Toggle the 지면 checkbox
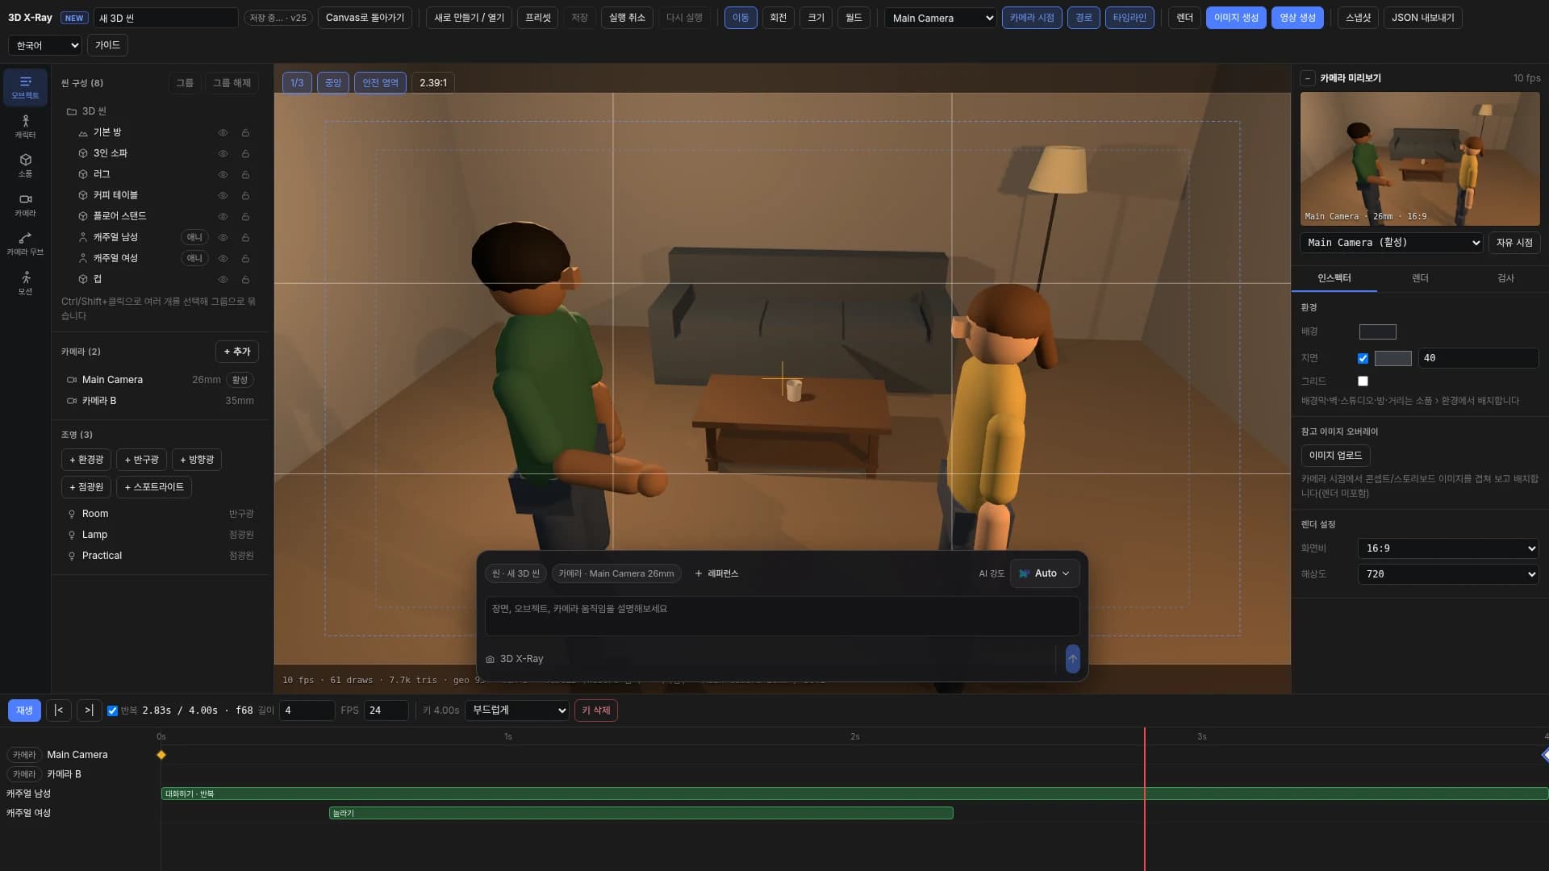Image resolution: width=1549 pixels, height=871 pixels. click(1363, 358)
